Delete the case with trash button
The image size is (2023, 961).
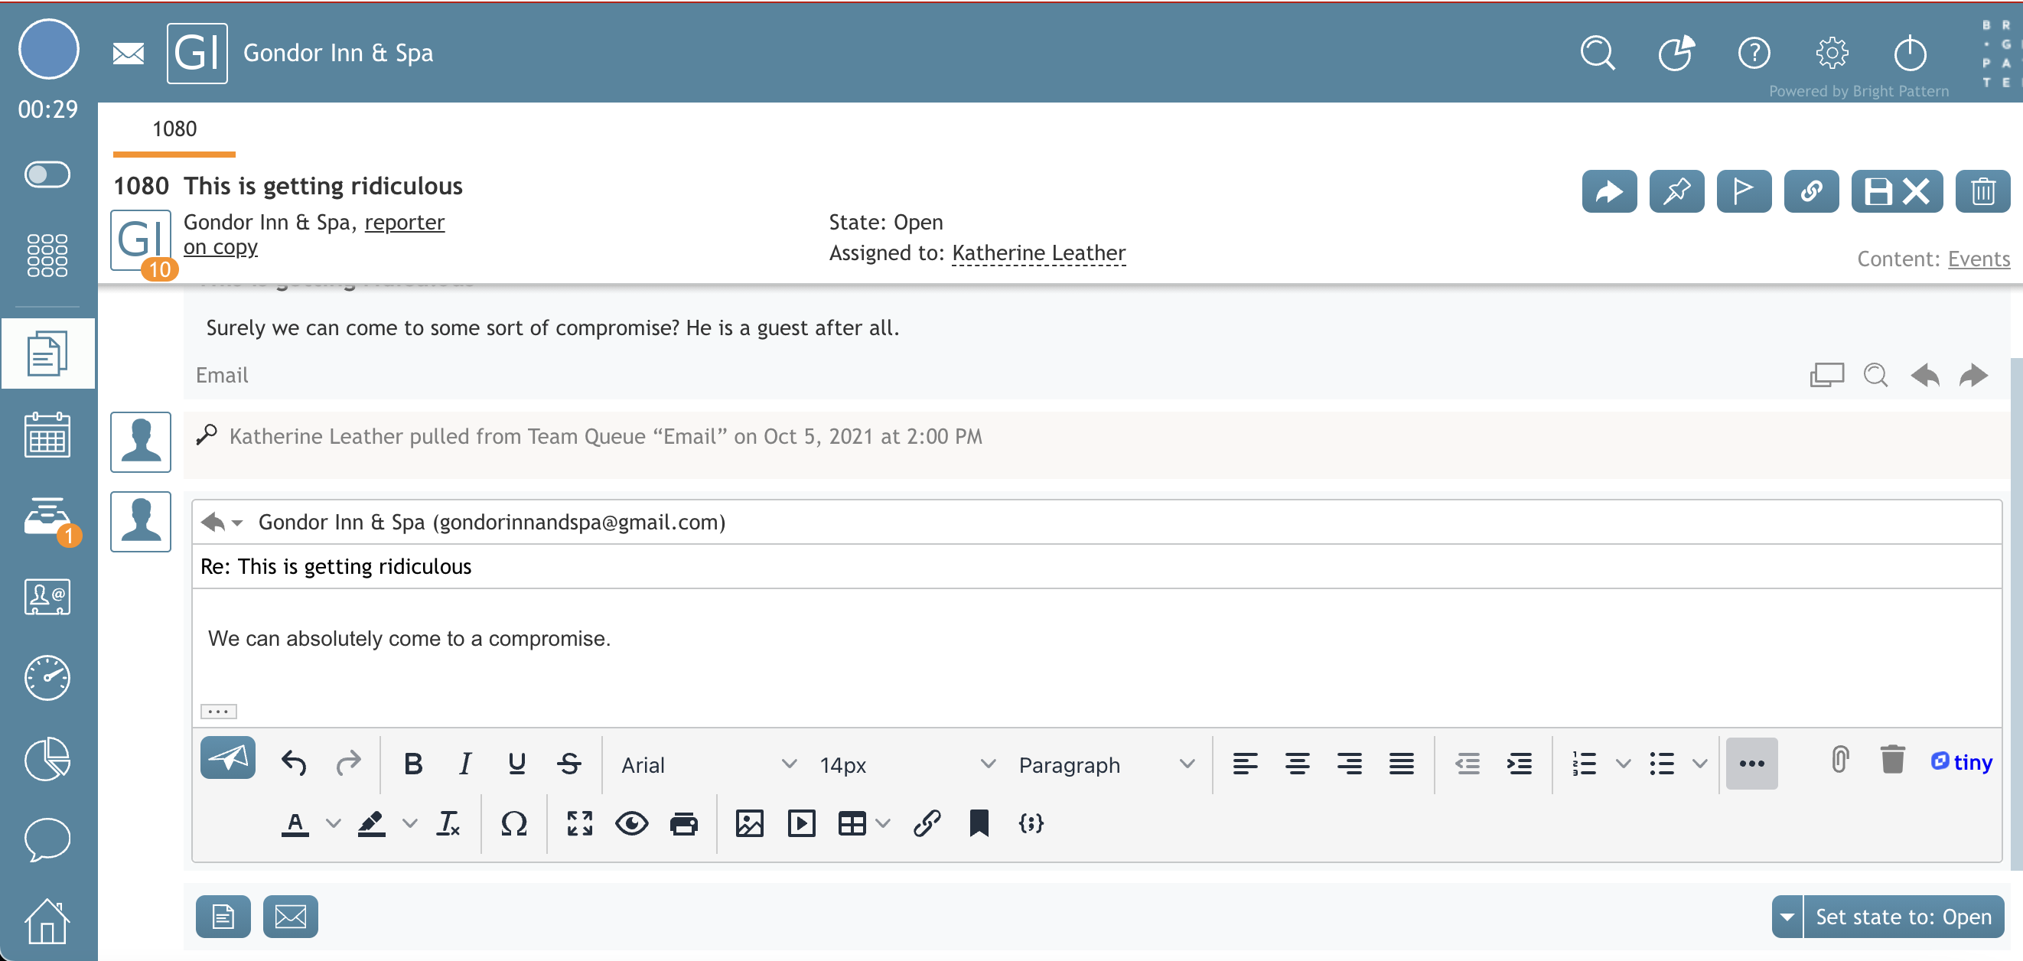point(1983,191)
